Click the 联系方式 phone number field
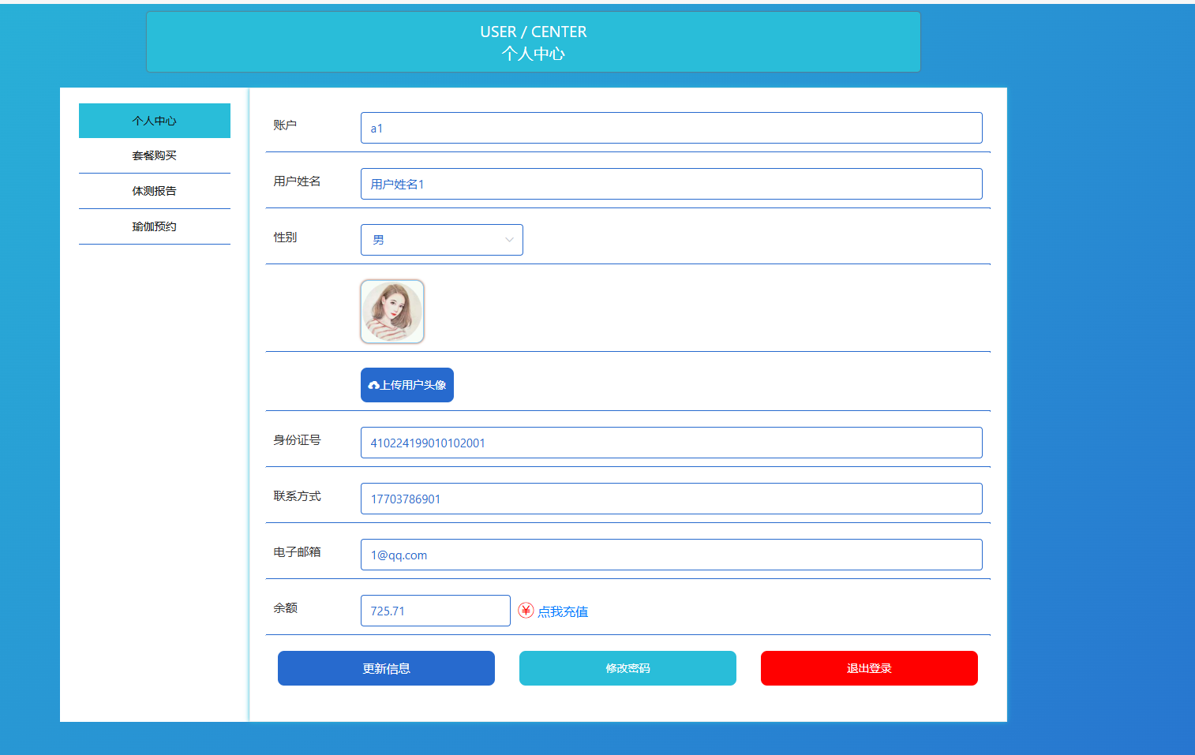The height and width of the screenshot is (755, 1195). click(x=672, y=499)
